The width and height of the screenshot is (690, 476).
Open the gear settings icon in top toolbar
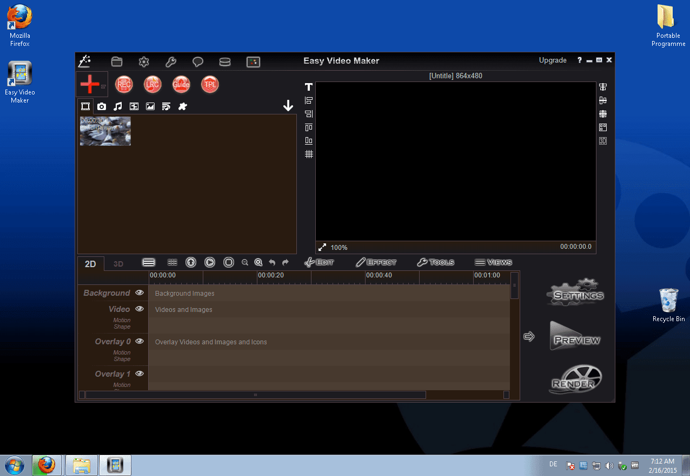point(144,62)
